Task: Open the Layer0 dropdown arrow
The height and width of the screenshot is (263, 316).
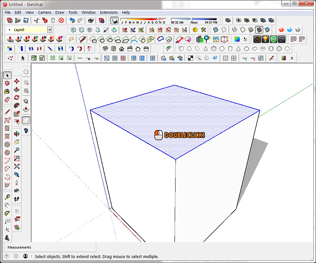Action: 50,30
